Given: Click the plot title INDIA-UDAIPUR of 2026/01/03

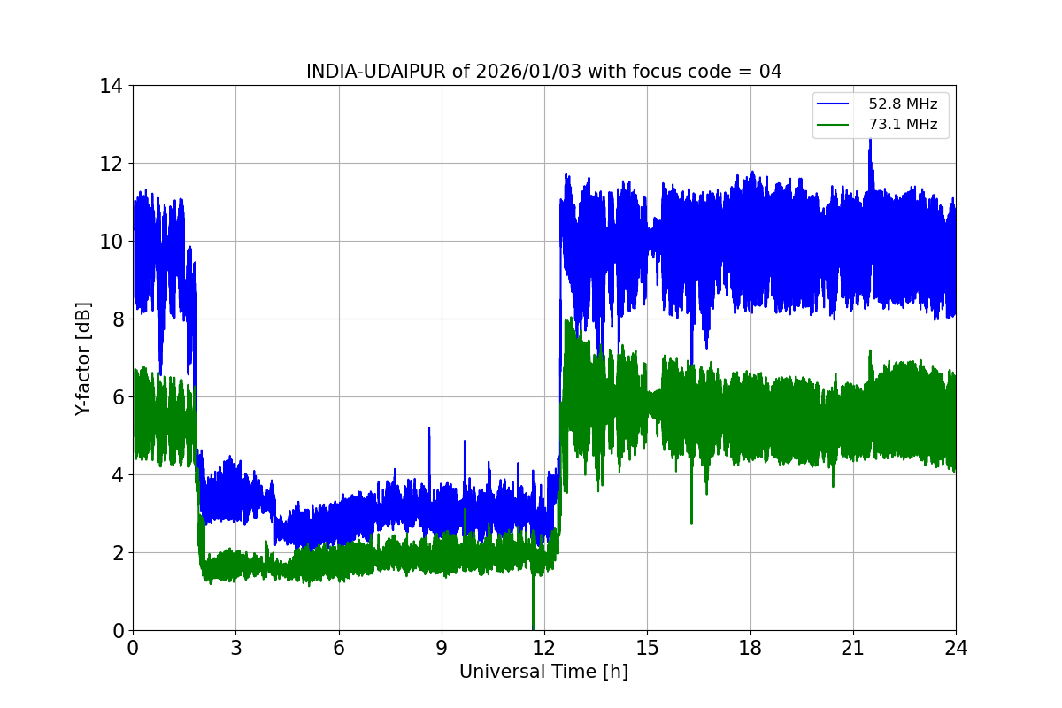Looking at the screenshot, I should (x=543, y=72).
